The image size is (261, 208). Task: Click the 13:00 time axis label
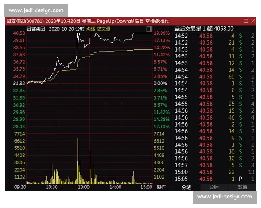(84, 187)
